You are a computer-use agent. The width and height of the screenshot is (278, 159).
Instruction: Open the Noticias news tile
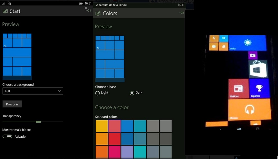point(238,89)
